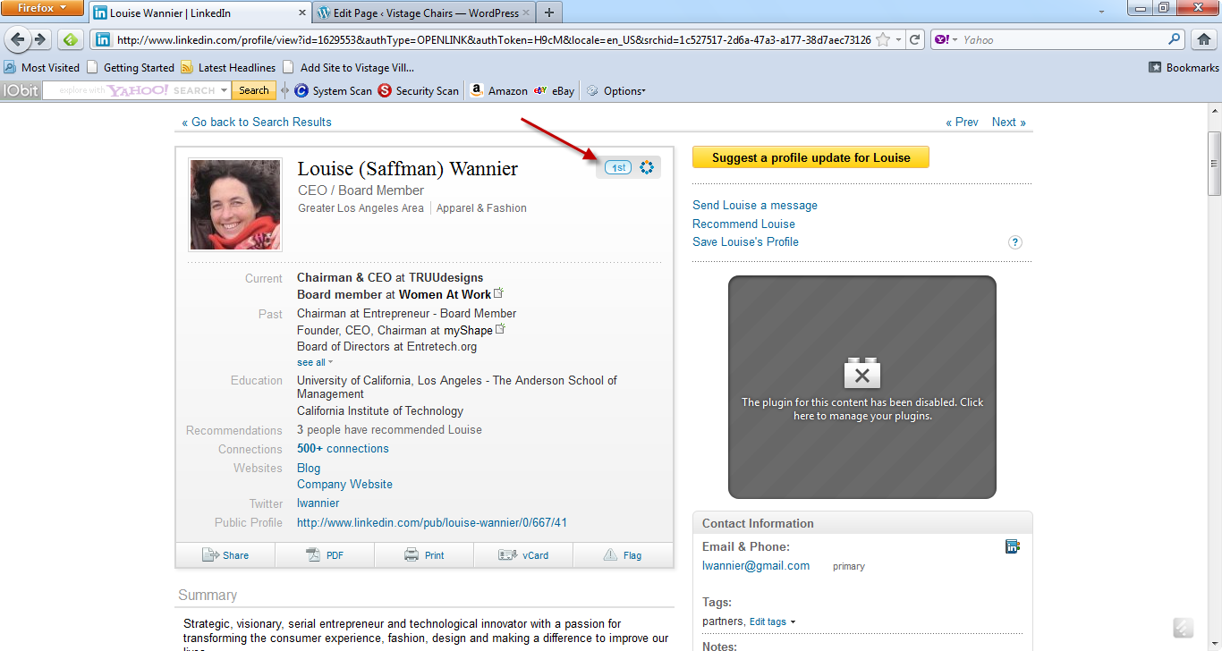This screenshot has width=1222, height=651.
Task: Click the browser back arrow button
Action: click(17, 39)
